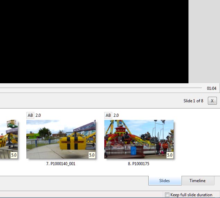220x198 pixels.
Task: Edit 5.0 duration on slide 6 thumbnail
Action: point(14,155)
